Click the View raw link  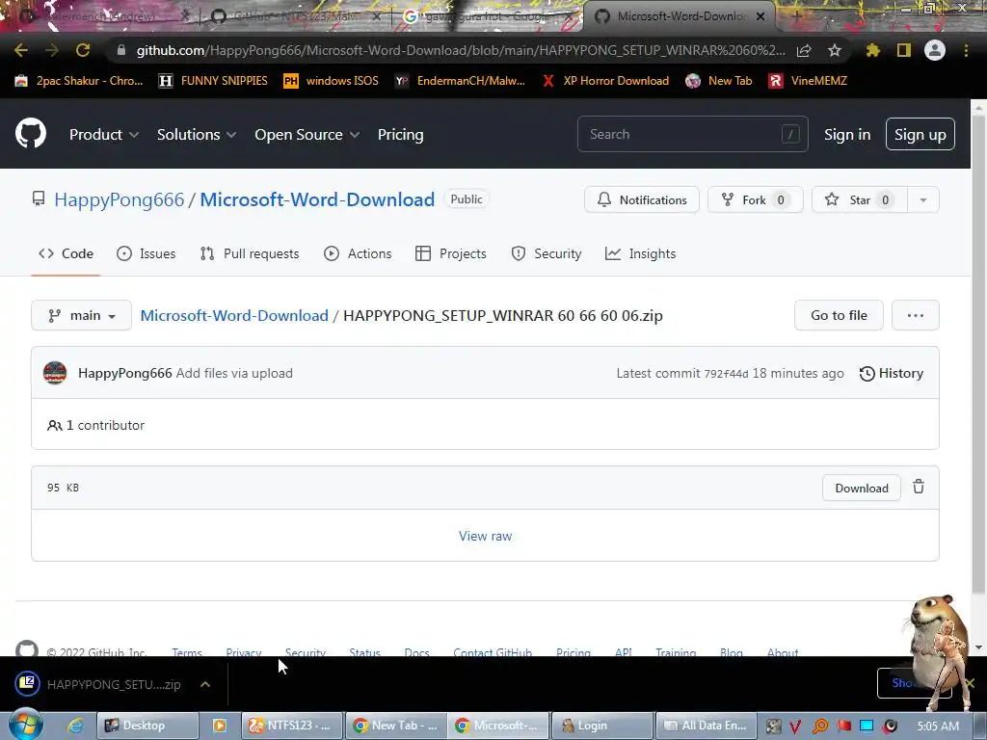coord(486,536)
